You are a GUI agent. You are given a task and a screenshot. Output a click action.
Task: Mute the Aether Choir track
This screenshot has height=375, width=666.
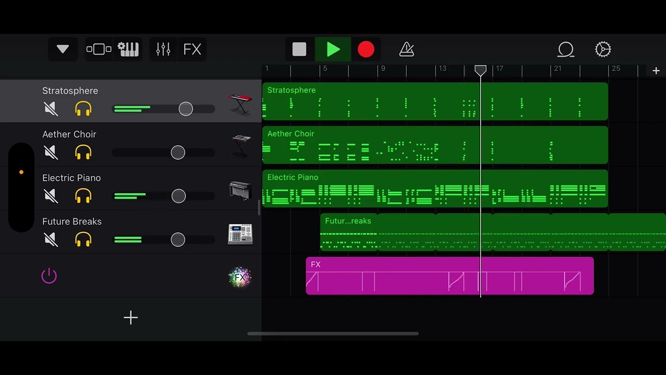tap(50, 153)
